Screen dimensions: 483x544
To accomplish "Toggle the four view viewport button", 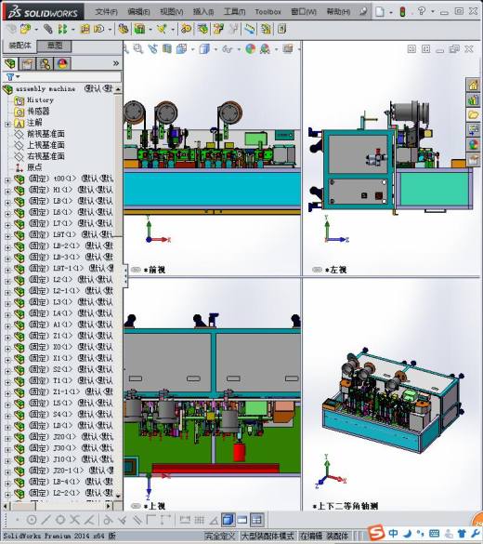I will point(256,520).
